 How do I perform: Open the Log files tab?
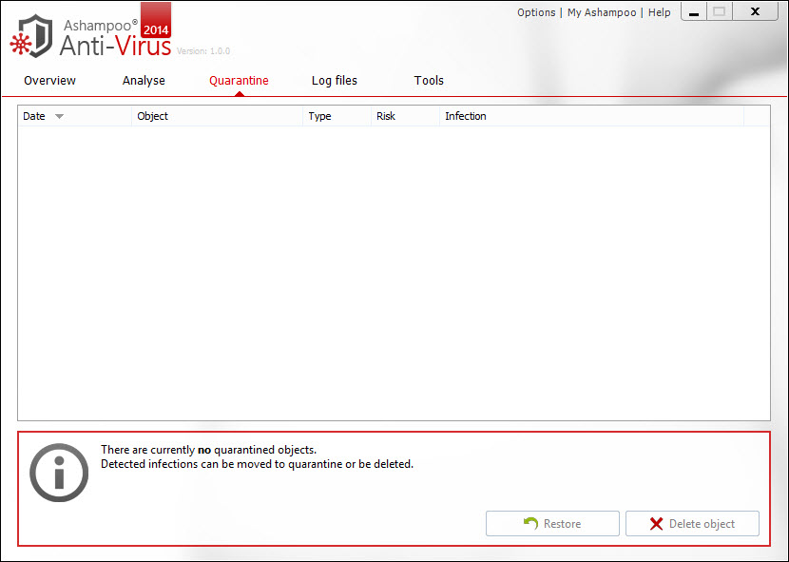334,81
